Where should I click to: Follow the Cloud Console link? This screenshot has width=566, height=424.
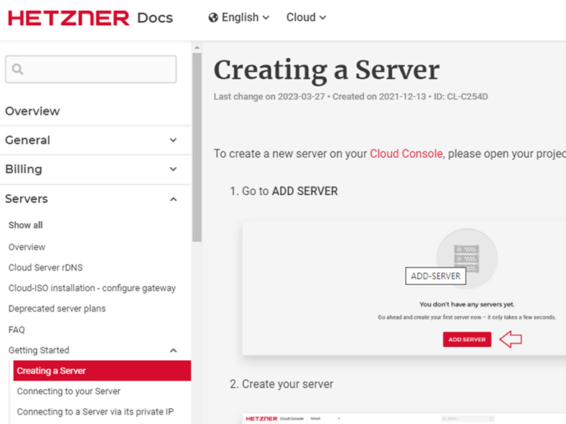pyautogui.click(x=406, y=154)
